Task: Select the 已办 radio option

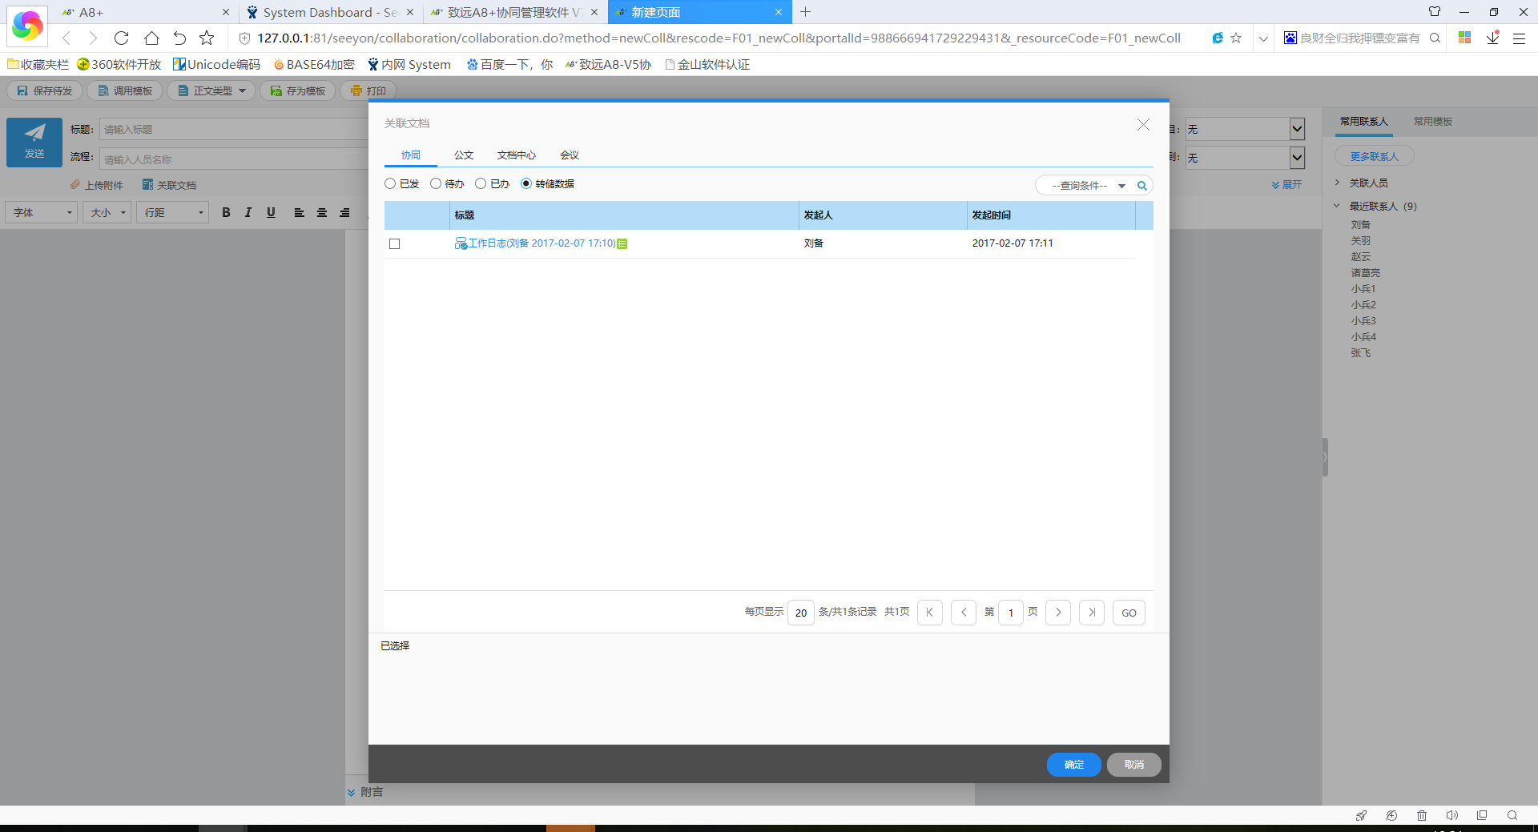Action: click(481, 183)
